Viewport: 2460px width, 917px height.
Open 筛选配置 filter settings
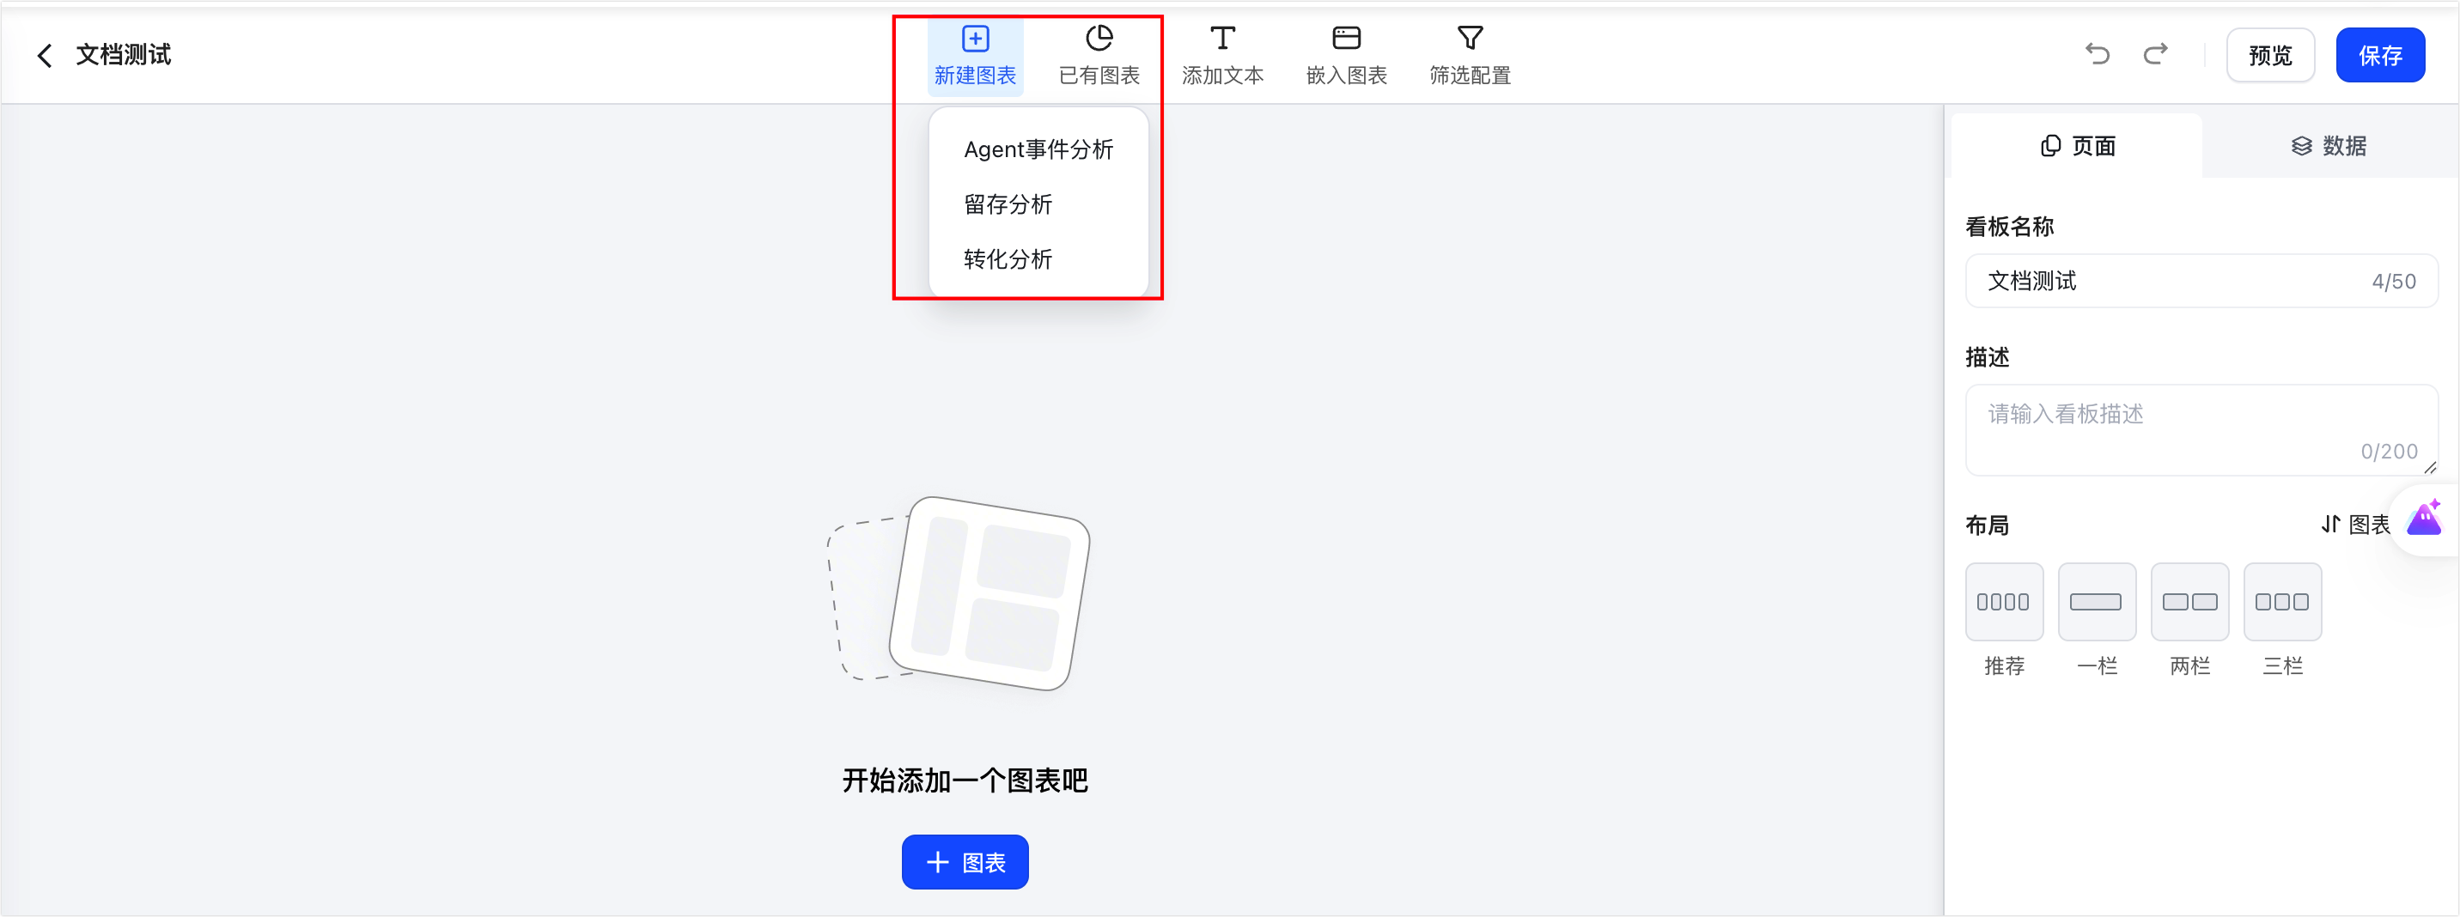point(1470,55)
